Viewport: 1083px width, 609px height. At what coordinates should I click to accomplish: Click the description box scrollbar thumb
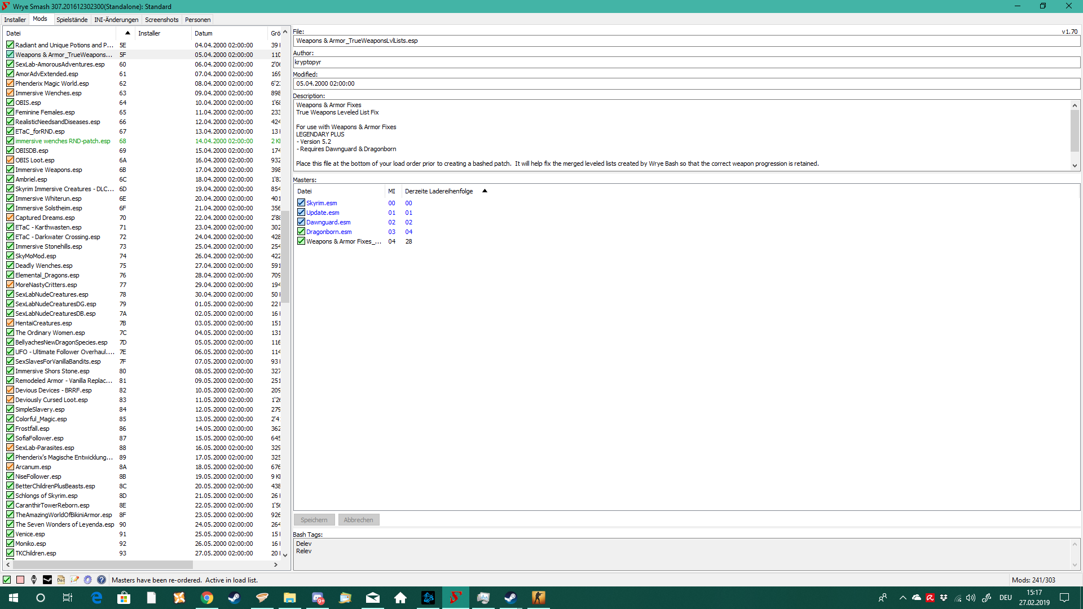click(x=1075, y=131)
